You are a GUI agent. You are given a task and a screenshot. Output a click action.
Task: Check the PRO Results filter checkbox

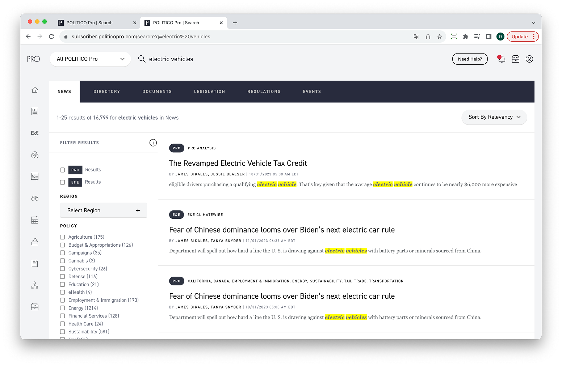62,170
